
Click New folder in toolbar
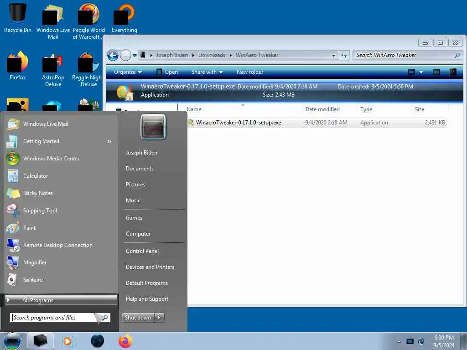pos(250,72)
